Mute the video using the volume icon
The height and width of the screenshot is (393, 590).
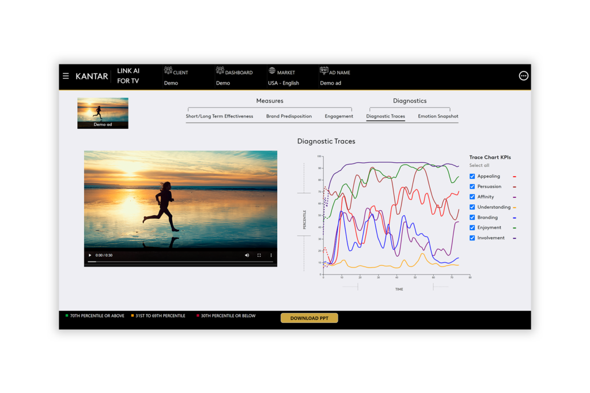point(247,255)
